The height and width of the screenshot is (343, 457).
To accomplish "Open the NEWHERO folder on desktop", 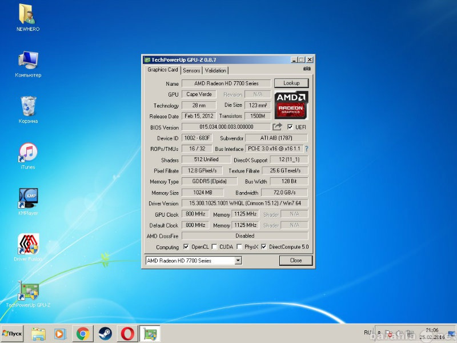I will [x=27, y=18].
